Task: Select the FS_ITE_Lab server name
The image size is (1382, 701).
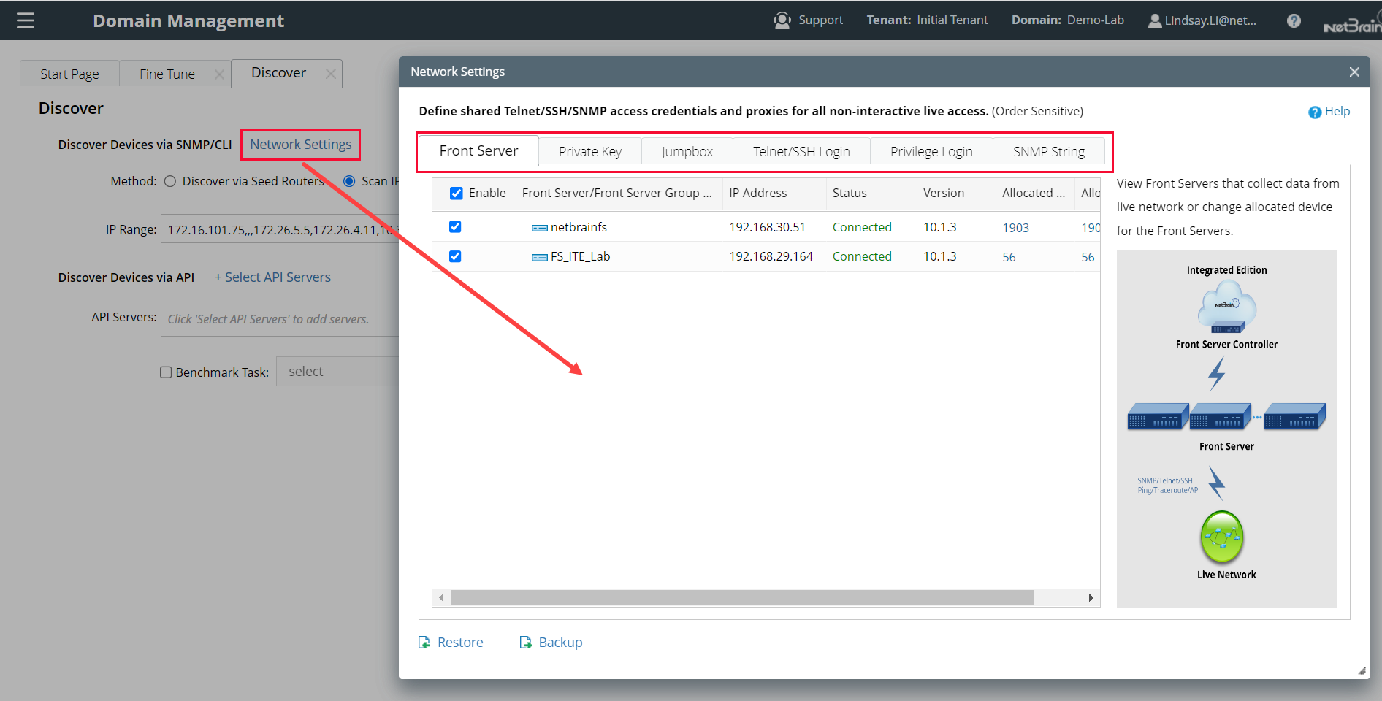Action: pos(580,256)
